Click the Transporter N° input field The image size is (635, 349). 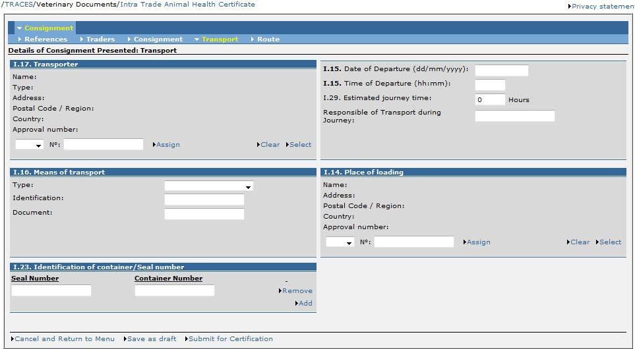coord(104,144)
